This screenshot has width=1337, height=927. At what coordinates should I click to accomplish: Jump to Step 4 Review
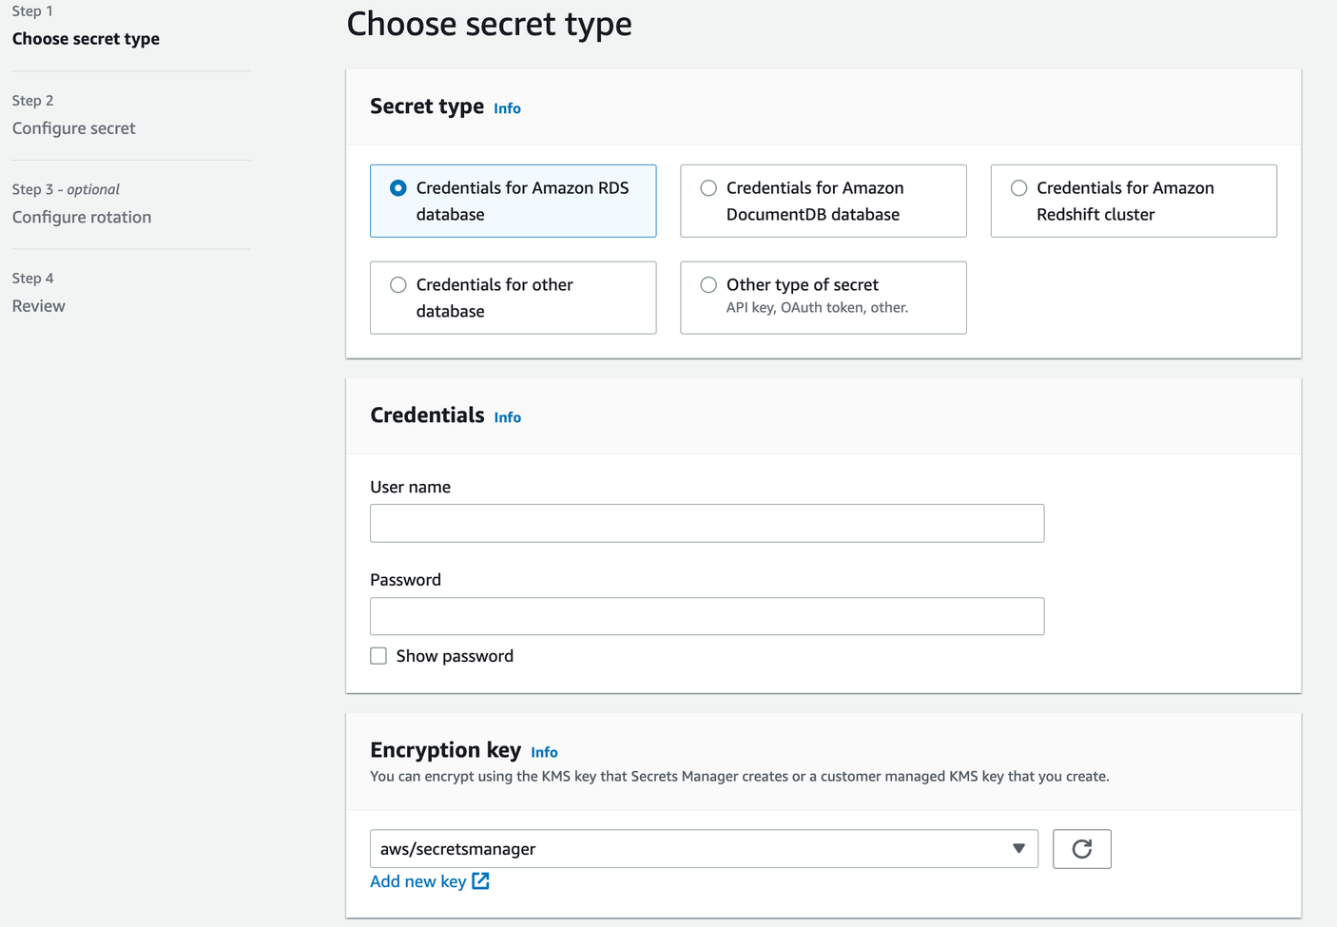(39, 306)
